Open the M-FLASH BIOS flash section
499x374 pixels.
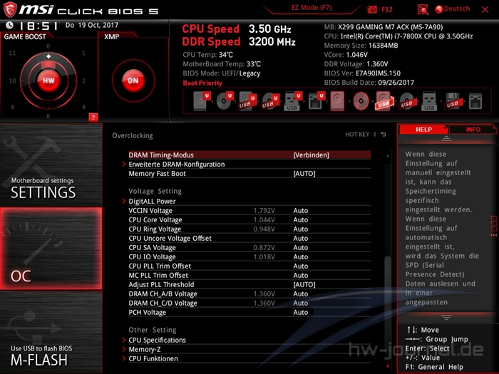point(51,333)
